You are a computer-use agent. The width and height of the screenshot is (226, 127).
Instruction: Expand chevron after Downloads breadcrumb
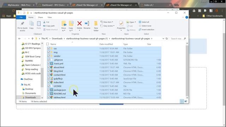[x=64, y=38]
